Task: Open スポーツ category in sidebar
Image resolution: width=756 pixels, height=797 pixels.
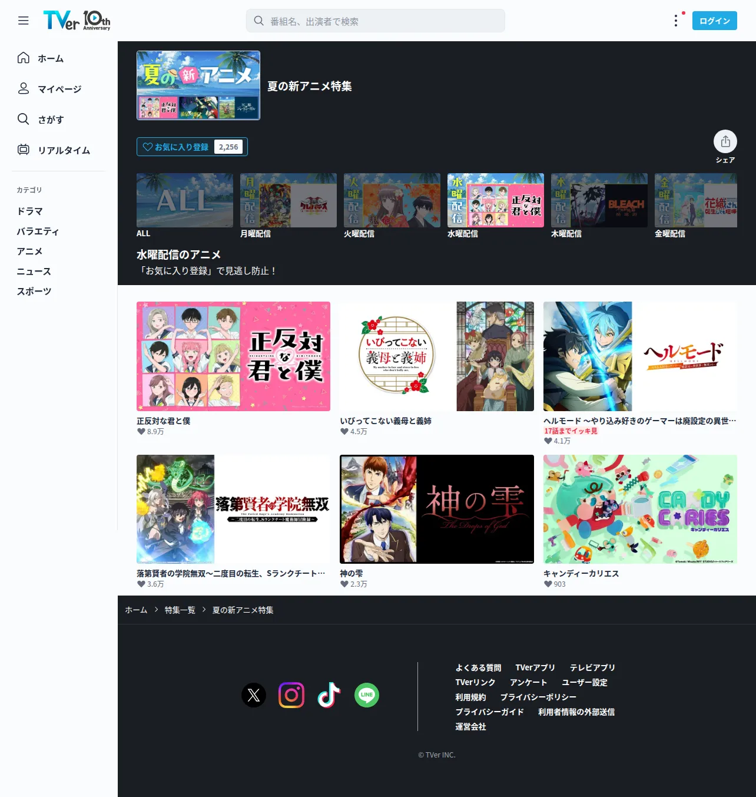Action: (34, 291)
